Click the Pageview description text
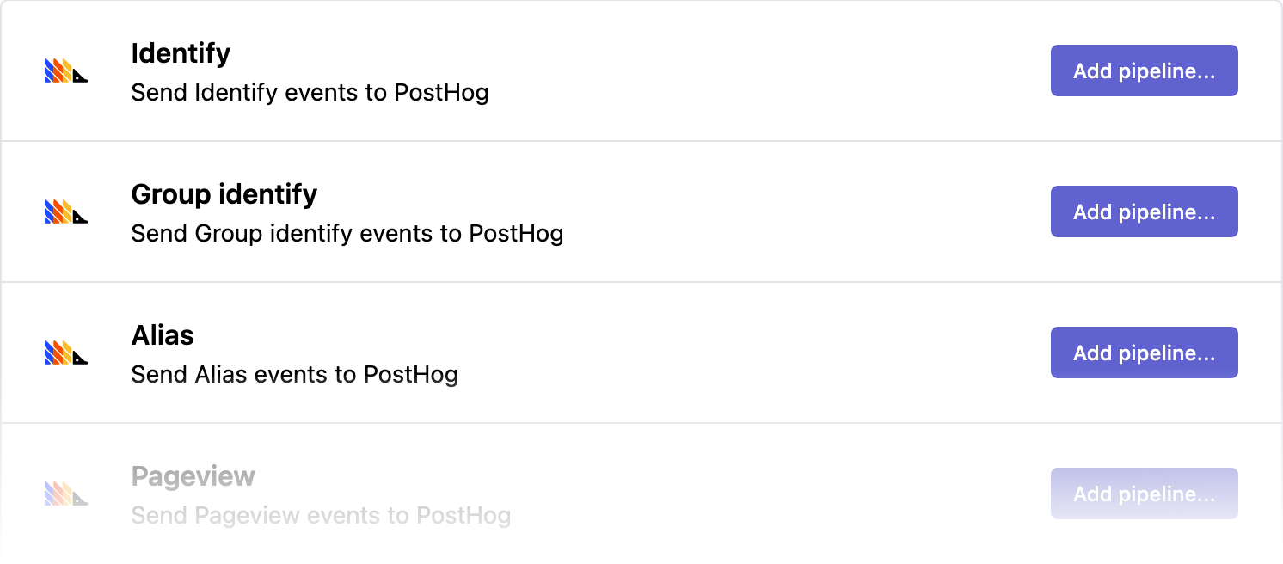Image resolution: width=1283 pixels, height=564 pixels. pyautogui.click(x=320, y=515)
